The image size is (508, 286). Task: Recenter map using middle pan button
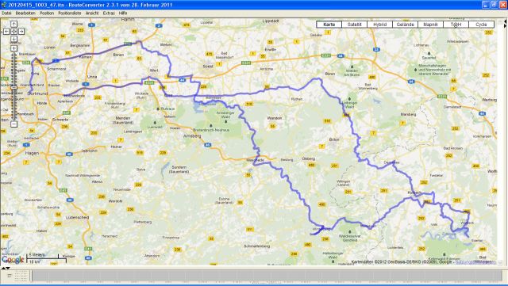coord(14,32)
